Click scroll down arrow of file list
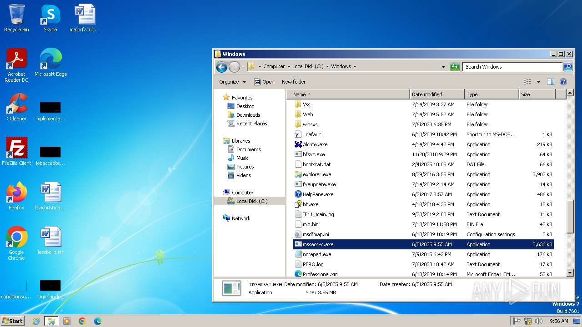This screenshot has height=327, width=582. pos(570,273)
